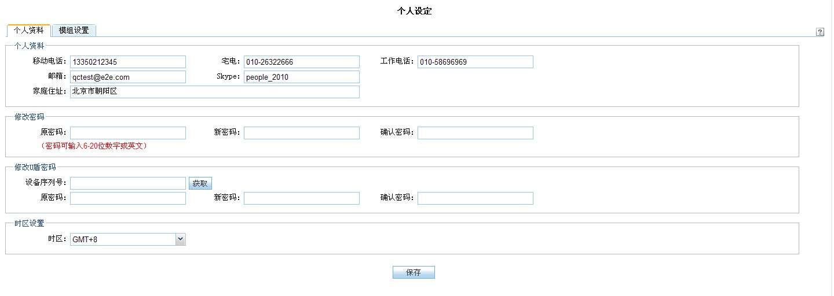This screenshot has height=296, width=834.
Task: Focus 原密码 field in 修改密码 section
Action: pos(127,133)
